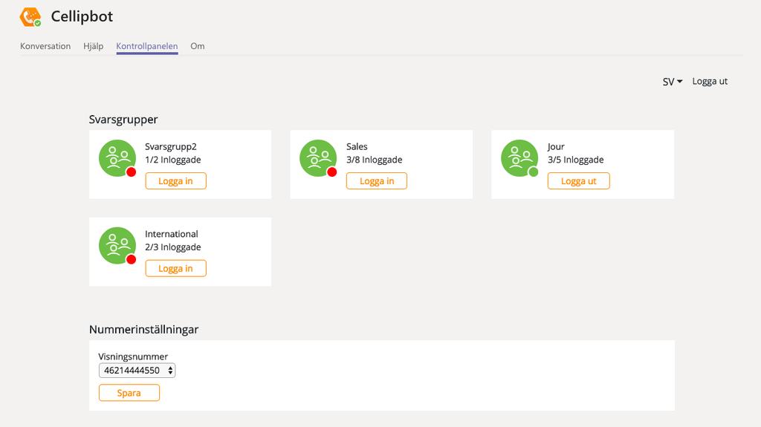This screenshot has height=427, width=761.
Task: Click the Nummerinställningar heading
Action: 143,330
